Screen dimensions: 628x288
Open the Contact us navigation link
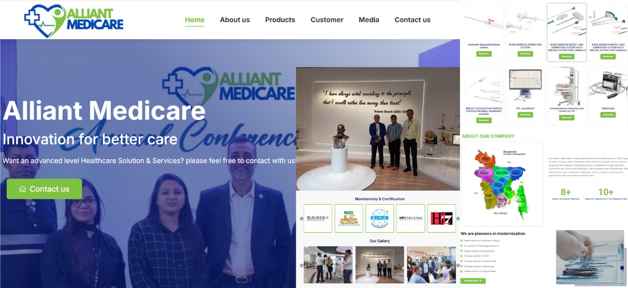tap(413, 20)
